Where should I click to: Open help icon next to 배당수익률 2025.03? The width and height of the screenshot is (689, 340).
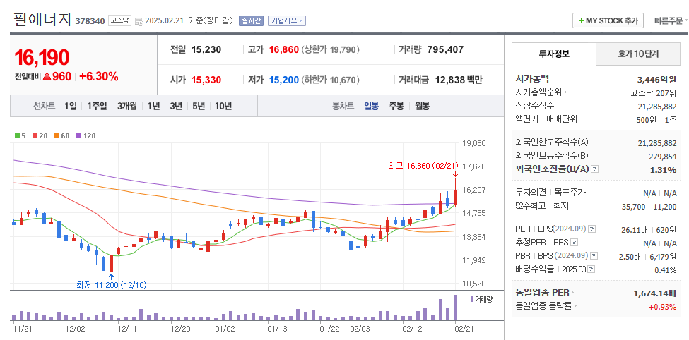(x=592, y=269)
